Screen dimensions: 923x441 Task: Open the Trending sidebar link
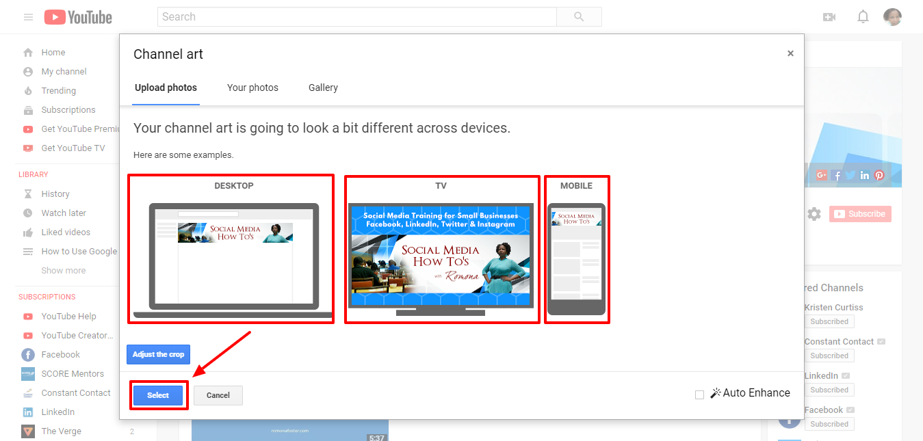coord(58,91)
